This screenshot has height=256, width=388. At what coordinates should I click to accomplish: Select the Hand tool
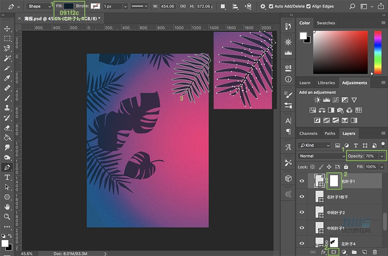tap(7, 207)
